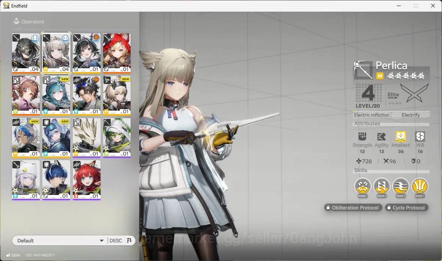This screenshot has width=442, height=261.
Task: Toggle the DESC sort order button
Action: (116, 240)
